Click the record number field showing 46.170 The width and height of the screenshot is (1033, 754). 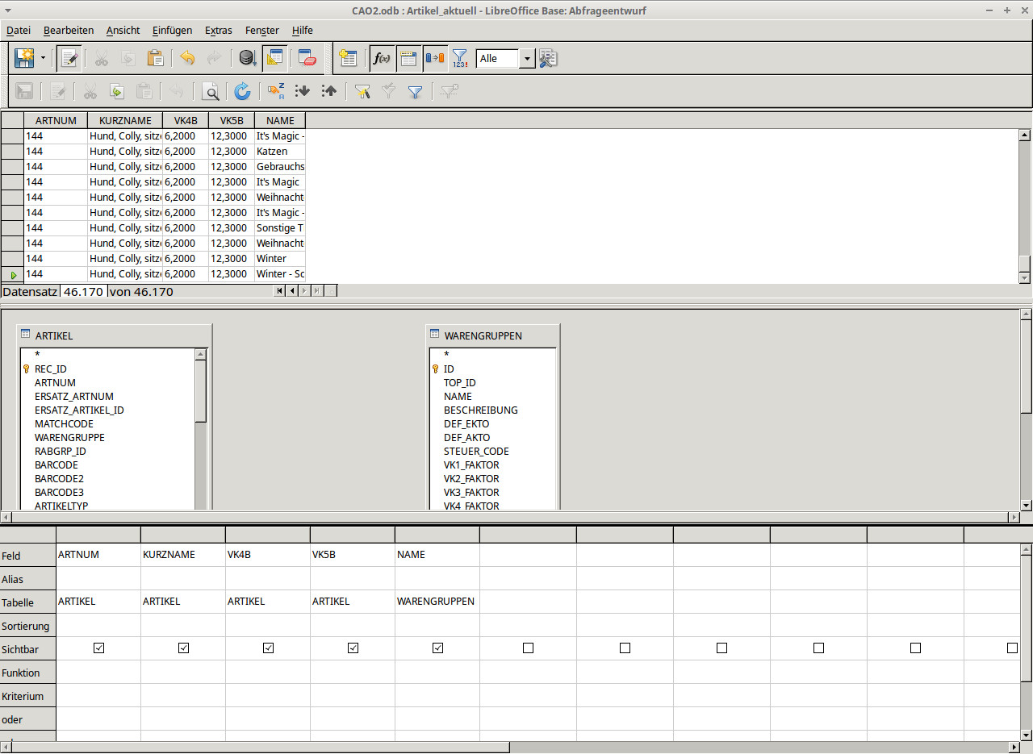pos(83,291)
